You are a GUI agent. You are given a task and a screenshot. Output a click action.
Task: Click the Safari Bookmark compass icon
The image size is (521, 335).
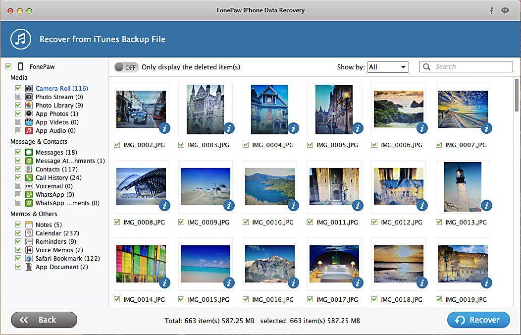(29, 259)
